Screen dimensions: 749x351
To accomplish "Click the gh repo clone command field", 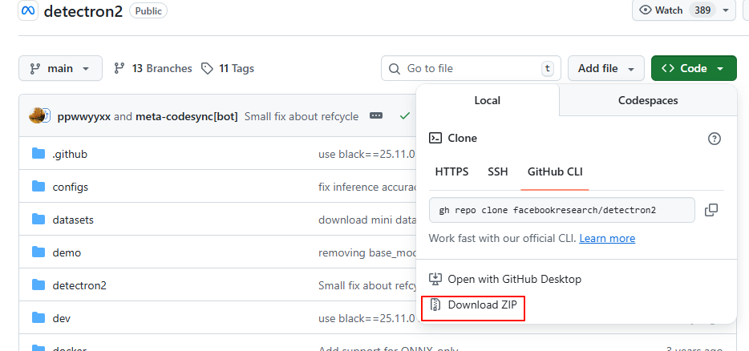I will [x=561, y=210].
